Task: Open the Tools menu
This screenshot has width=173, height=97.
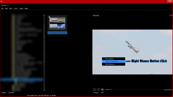Action: (x=16, y=8)
